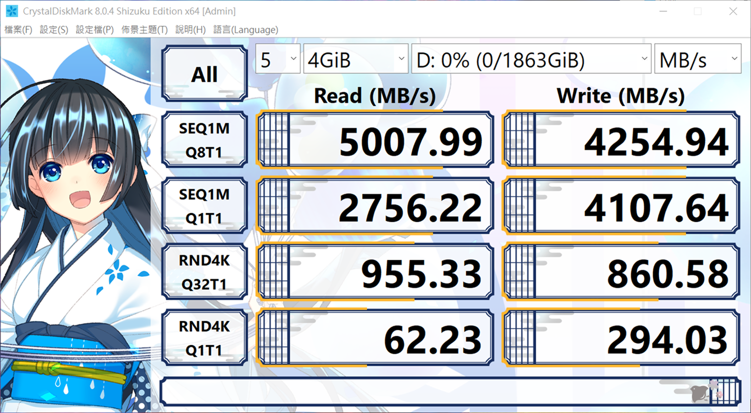Viewport: 751px width, 413px height.
Task: Open the 語言(Language) menu
Action: click(245, 29)
